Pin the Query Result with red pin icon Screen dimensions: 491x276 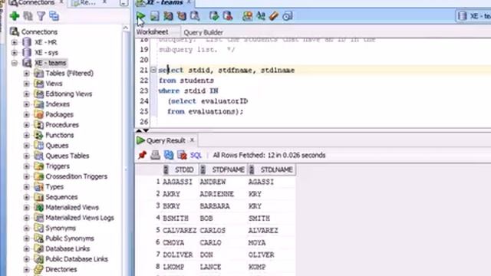click(142, 155)
